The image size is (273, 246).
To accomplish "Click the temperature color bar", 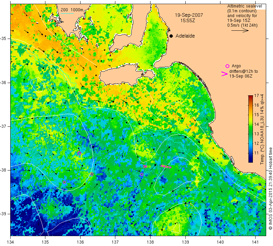I will (250, 129).
